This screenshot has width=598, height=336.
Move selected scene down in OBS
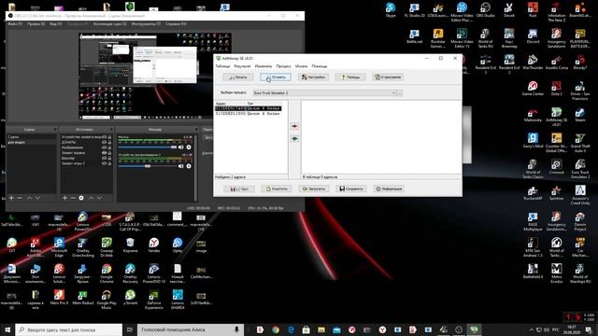[37, 198]
